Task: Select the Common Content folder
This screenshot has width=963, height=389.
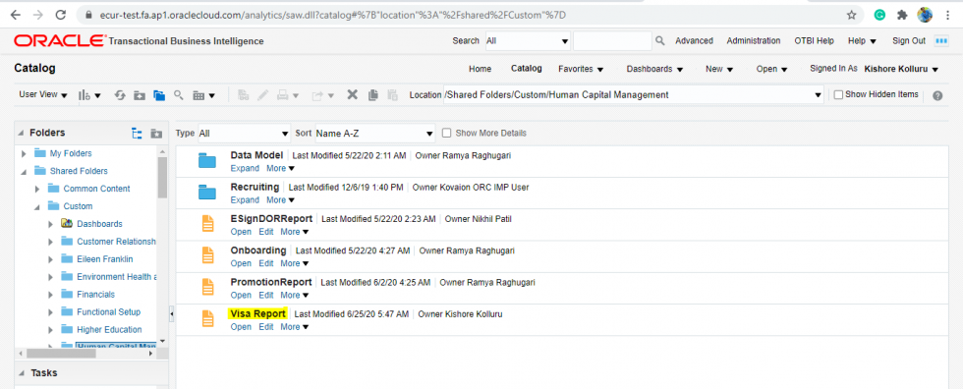Action: pos(96,189)
